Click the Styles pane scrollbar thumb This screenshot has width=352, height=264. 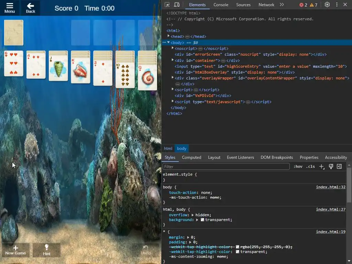pos(349,185)
